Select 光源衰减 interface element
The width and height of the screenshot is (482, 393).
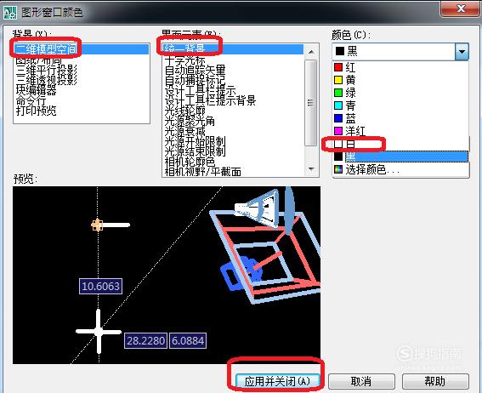pyautogui.click(x=185, y=131)
